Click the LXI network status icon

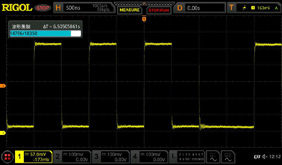257,157
